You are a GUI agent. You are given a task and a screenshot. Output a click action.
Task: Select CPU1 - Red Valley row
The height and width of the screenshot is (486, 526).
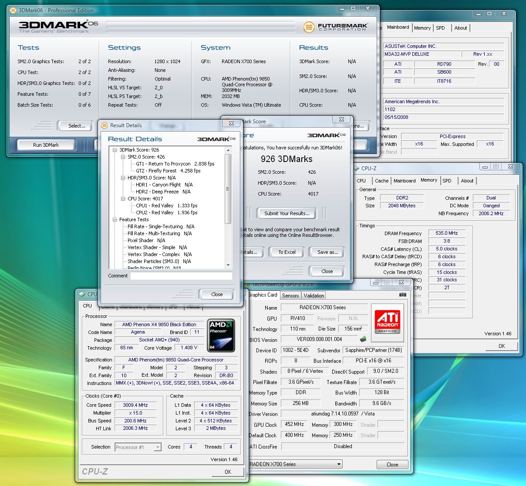point(166,206)
